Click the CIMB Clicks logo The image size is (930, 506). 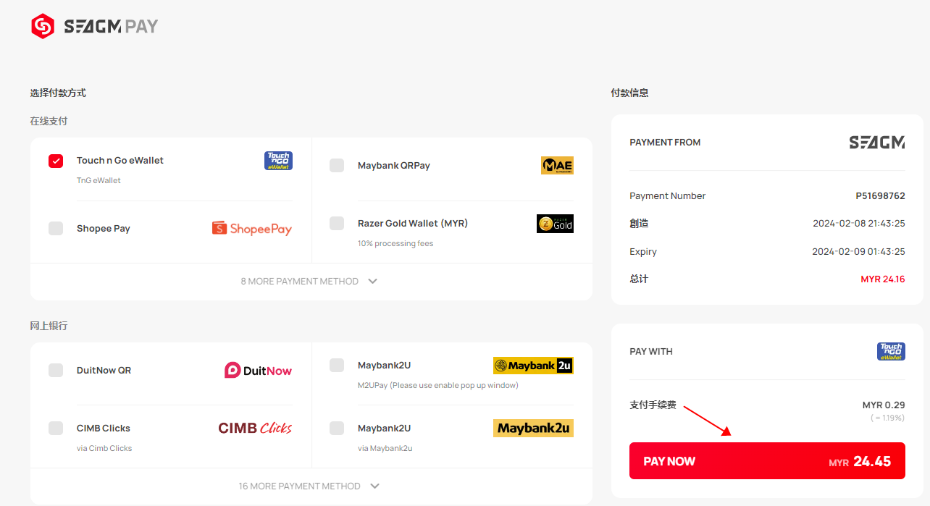tap(255, 429)
